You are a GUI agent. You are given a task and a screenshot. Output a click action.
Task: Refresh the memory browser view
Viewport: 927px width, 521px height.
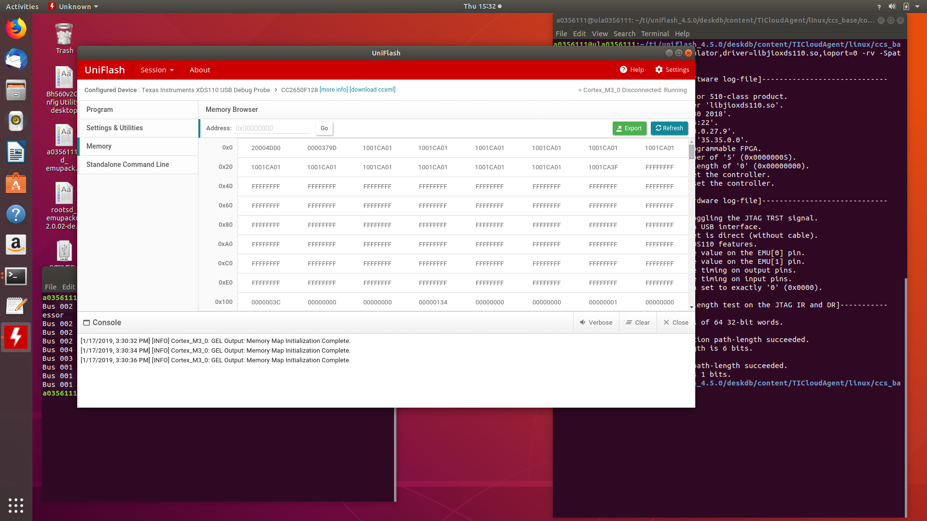click(669, 128)
